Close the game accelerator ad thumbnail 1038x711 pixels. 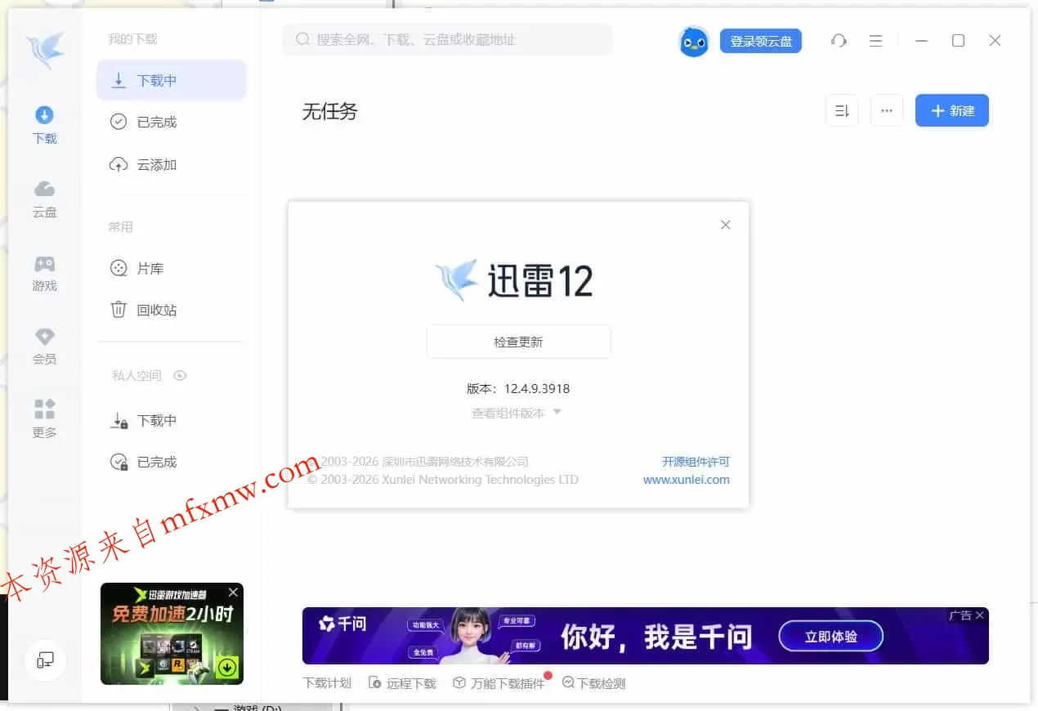coord(234,592)
